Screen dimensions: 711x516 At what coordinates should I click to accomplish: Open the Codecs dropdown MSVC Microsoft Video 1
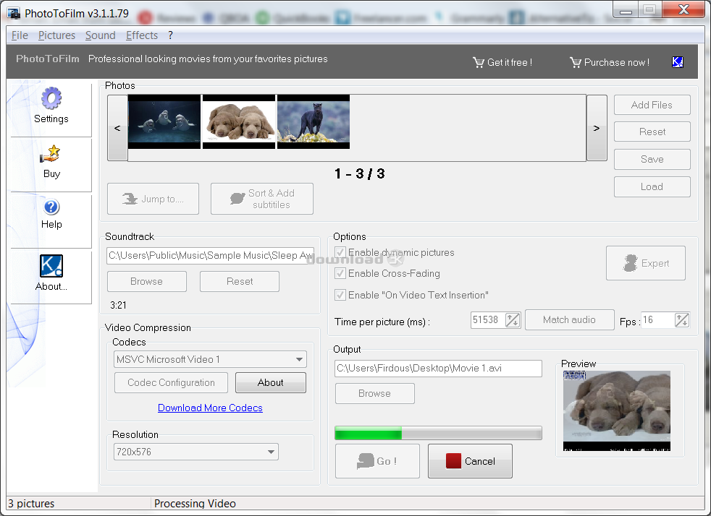[x=210, y=359]
